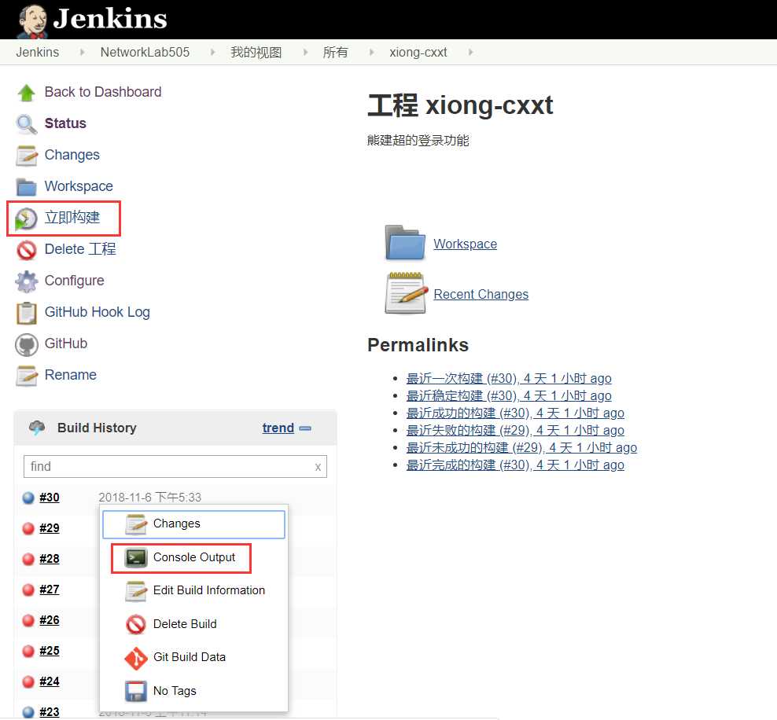This screenshot has height=720, width=777.
Task: Click the red status ball of build #25
Action: point(28,651)
